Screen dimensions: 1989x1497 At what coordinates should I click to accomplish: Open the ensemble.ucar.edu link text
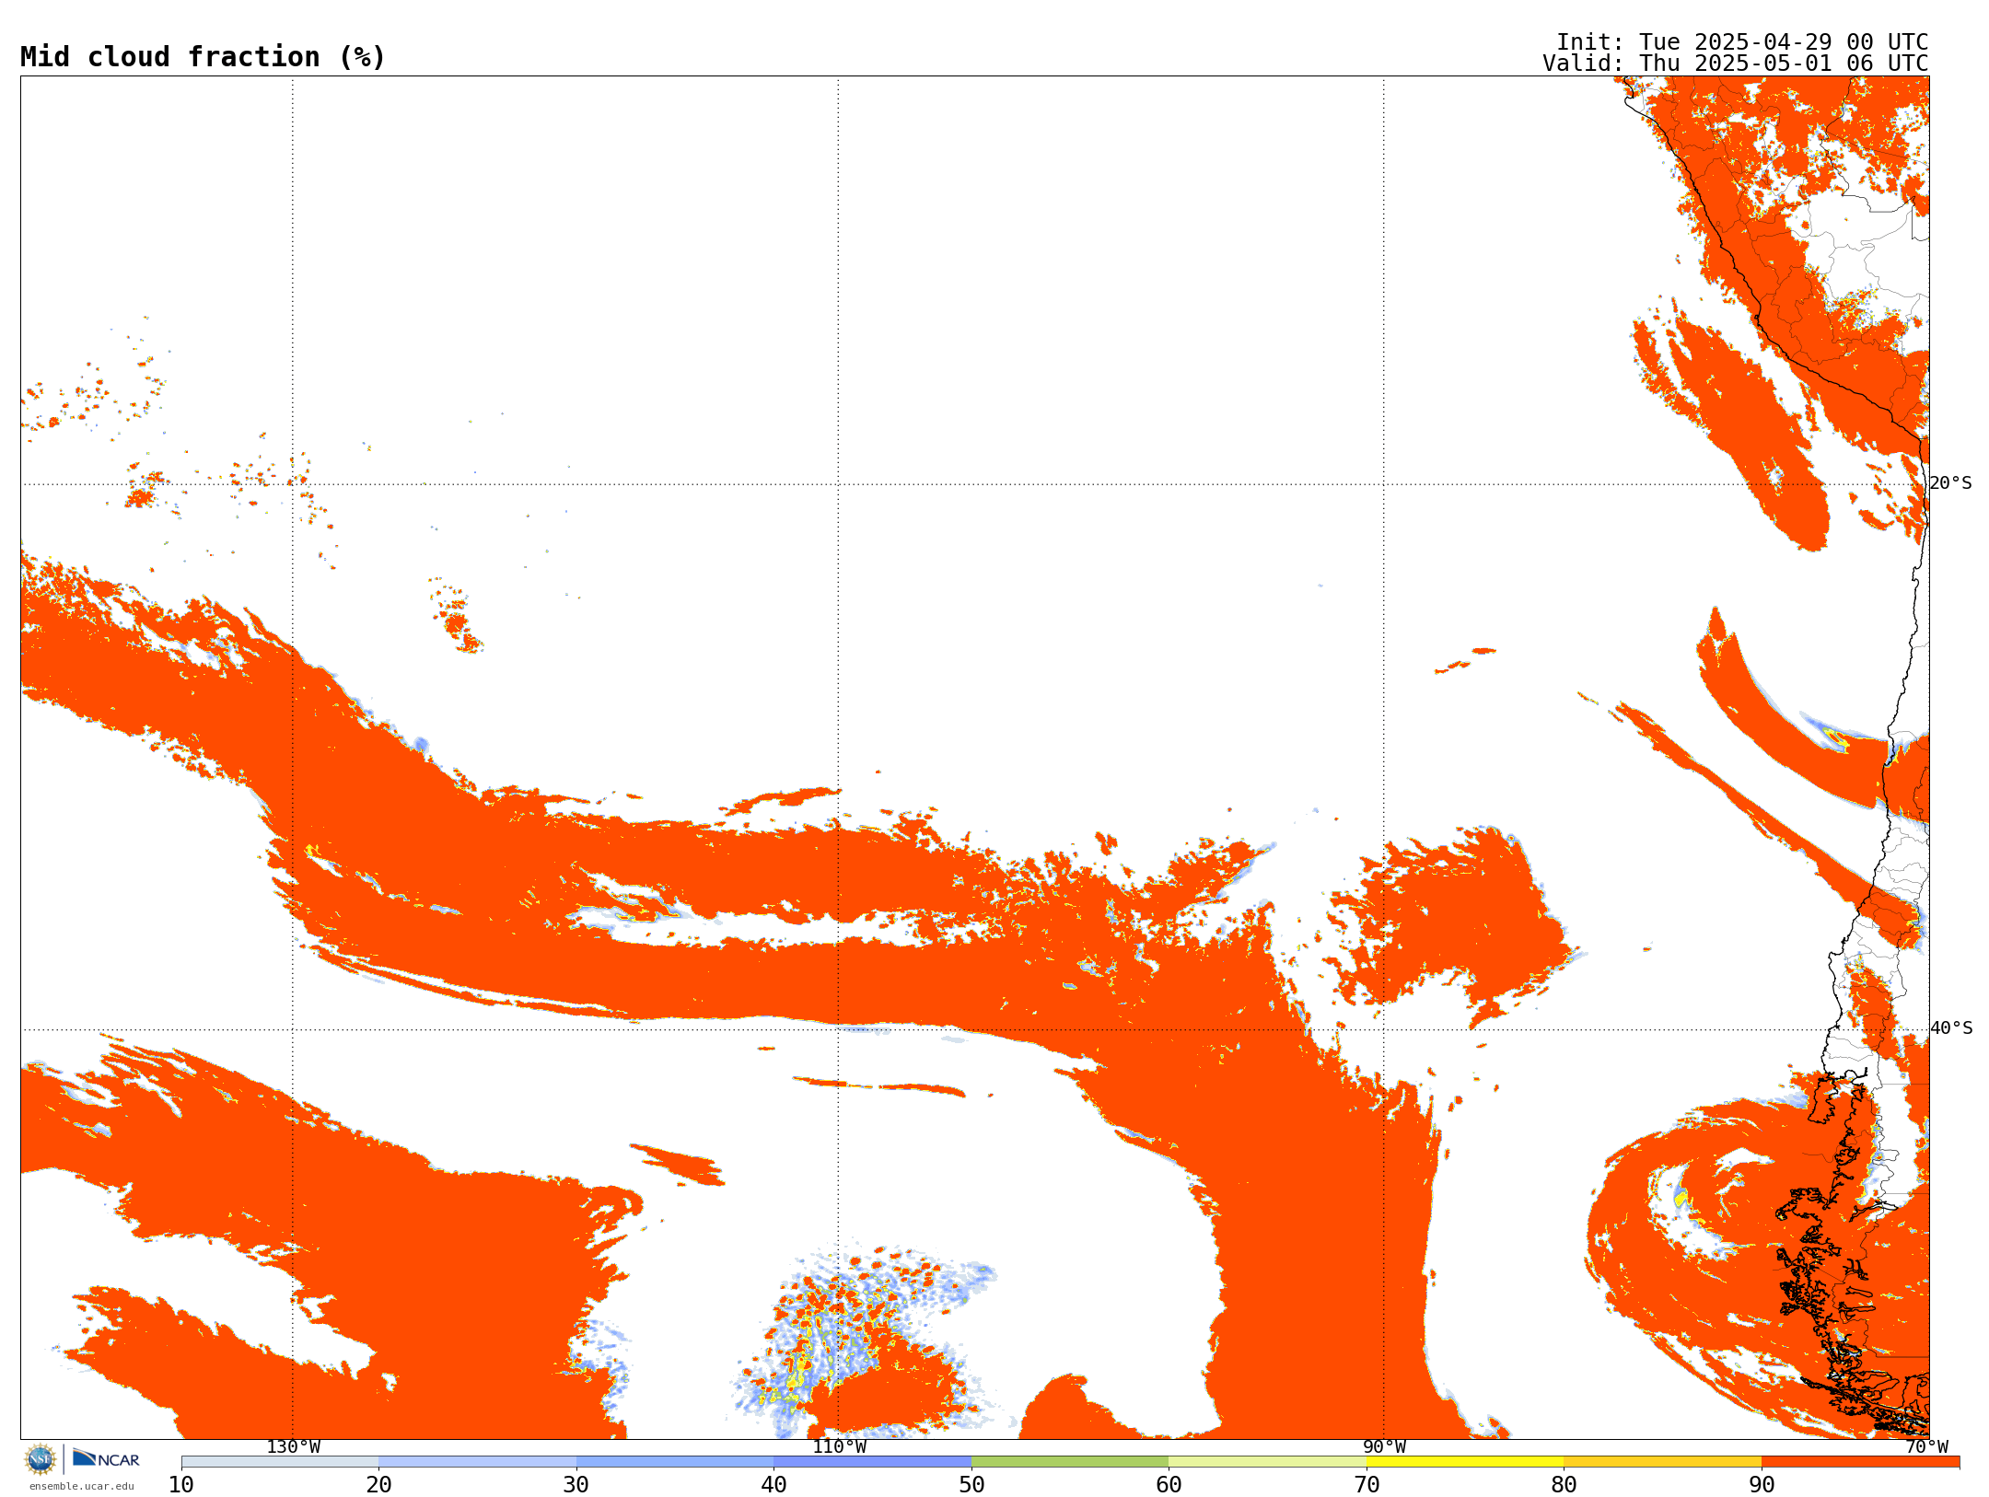(x=82, y=1486)
